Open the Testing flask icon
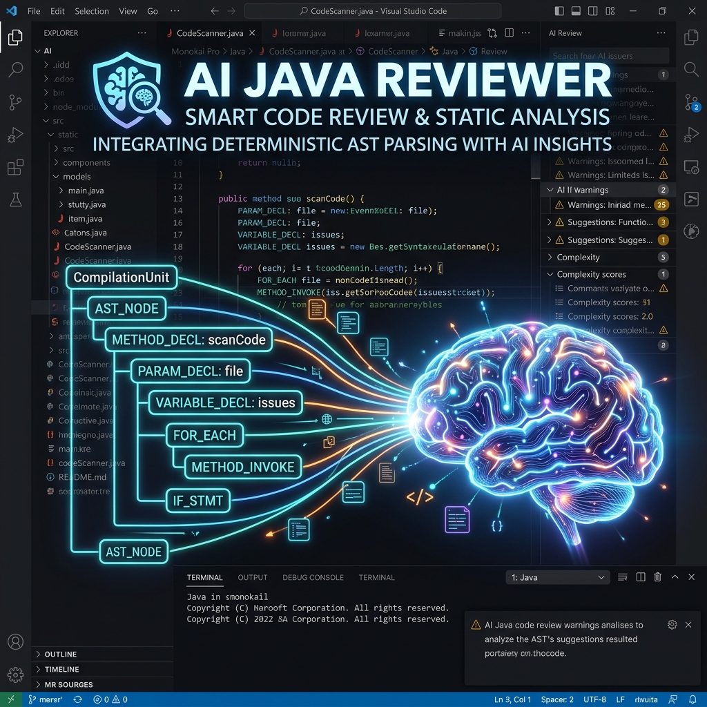Screen dimensions: 707x707 pyautogui.click(x=16, y=200)
